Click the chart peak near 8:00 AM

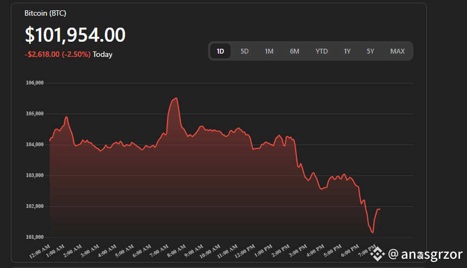176,98
